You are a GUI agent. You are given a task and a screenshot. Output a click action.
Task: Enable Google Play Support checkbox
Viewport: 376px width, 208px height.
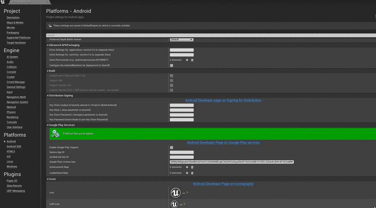(x=172, y=148)
